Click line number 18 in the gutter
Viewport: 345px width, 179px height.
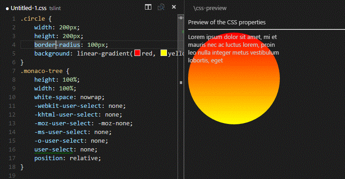12,167
